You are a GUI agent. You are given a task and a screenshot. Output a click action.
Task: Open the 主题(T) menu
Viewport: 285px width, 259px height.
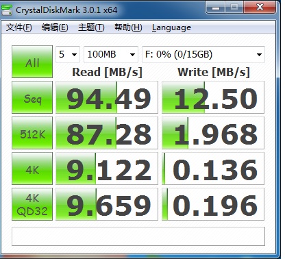[91, 27]
